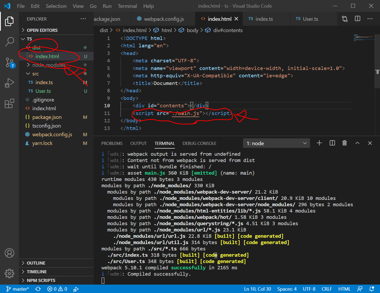Open the Manage gear menu

click(9, 274)
